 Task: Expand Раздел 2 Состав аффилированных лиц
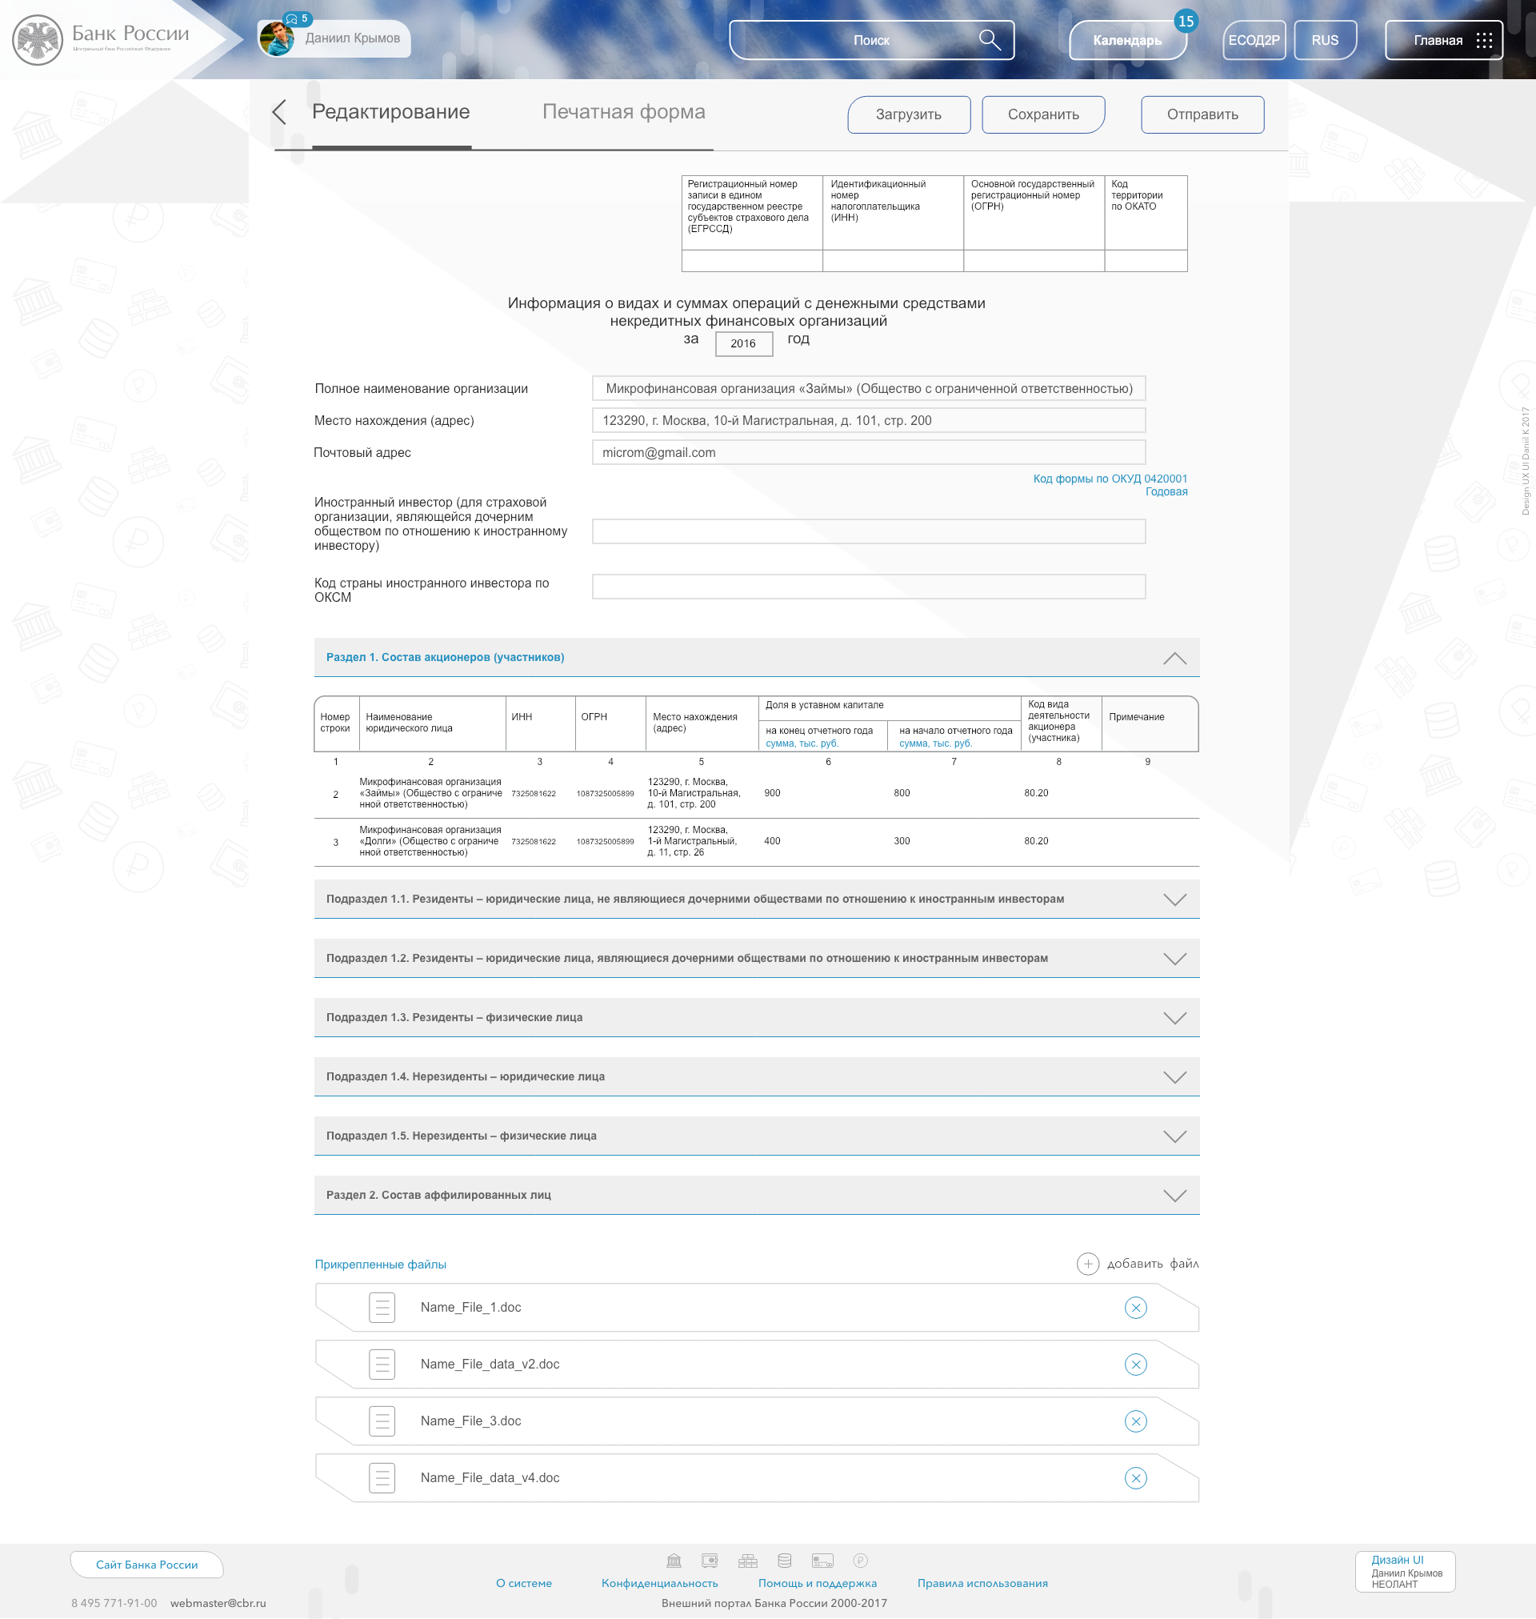pos(1174,1196)
